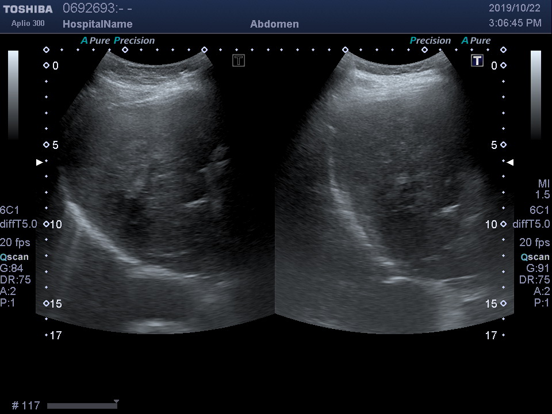
Task: Click the left 20 fps readout
Action: click(x=15, y=243)
